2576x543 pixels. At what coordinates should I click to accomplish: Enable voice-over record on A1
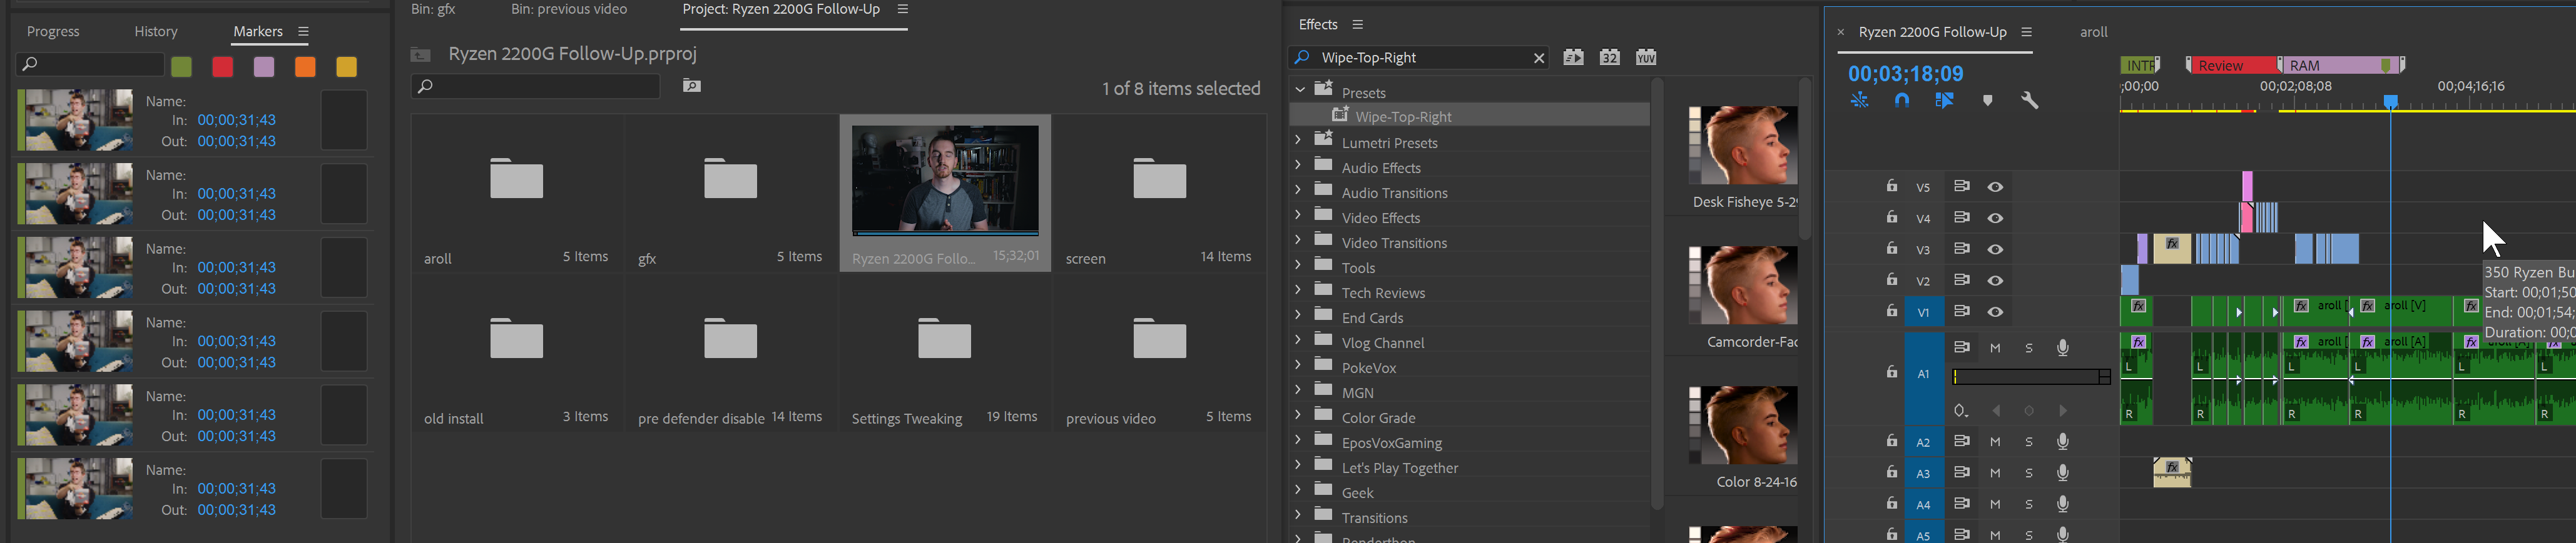pos(2062,347)
